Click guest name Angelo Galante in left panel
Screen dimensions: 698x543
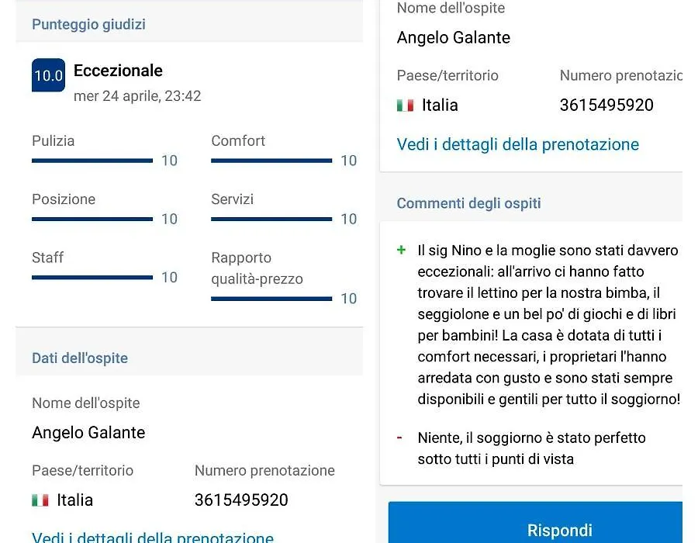coord(88,433)
